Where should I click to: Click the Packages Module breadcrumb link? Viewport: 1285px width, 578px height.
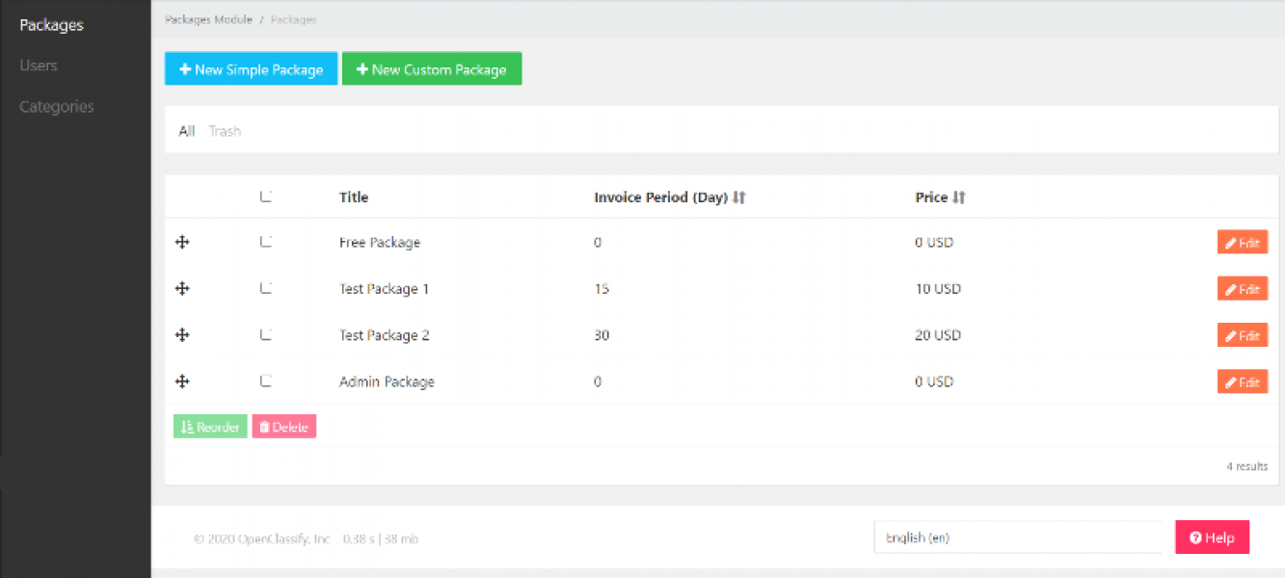tap(208, 19)
